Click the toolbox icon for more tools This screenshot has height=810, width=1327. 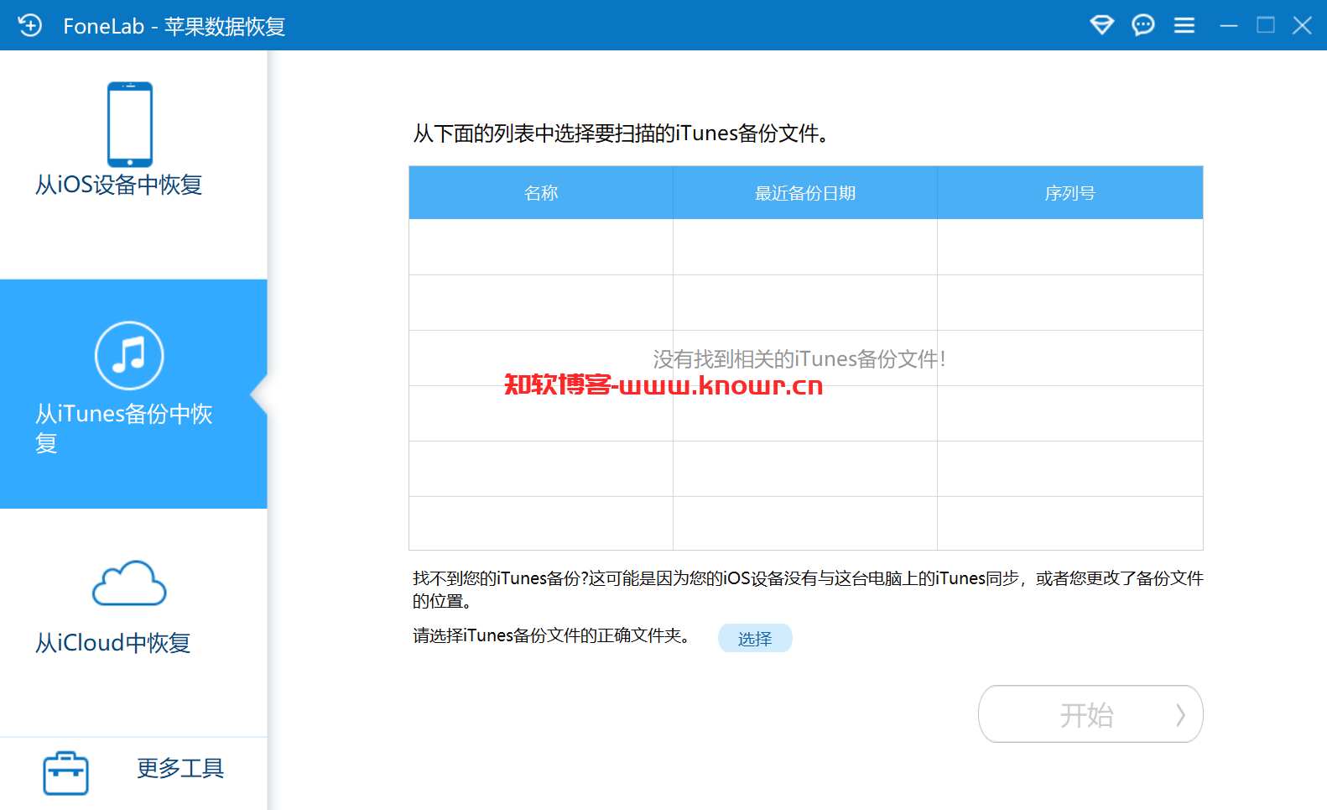[65, 773]
